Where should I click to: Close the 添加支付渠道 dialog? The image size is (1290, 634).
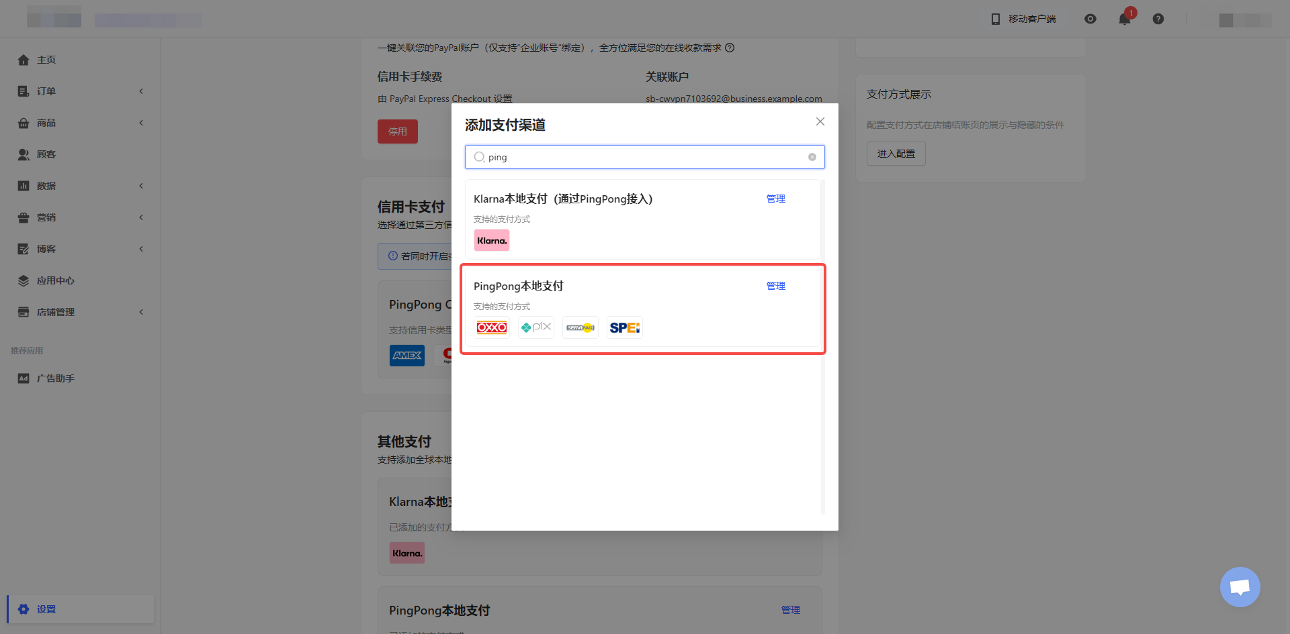(x=820, y=121)
